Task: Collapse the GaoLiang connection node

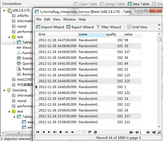Action: point(4,90)
